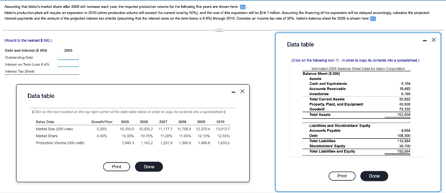Viewport: 446px width, 193px height.
Task: Select the Accounts Payable value 4,654
Action: 405,130
